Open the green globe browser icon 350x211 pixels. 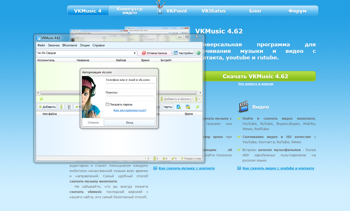click(198, 53)
